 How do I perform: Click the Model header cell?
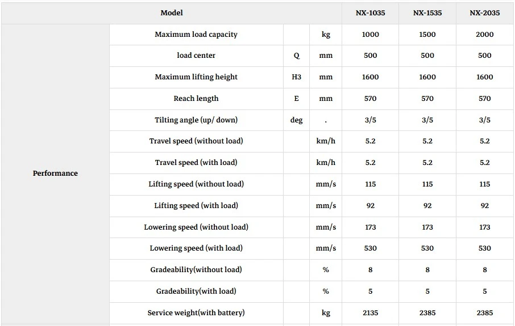(172, 13)
